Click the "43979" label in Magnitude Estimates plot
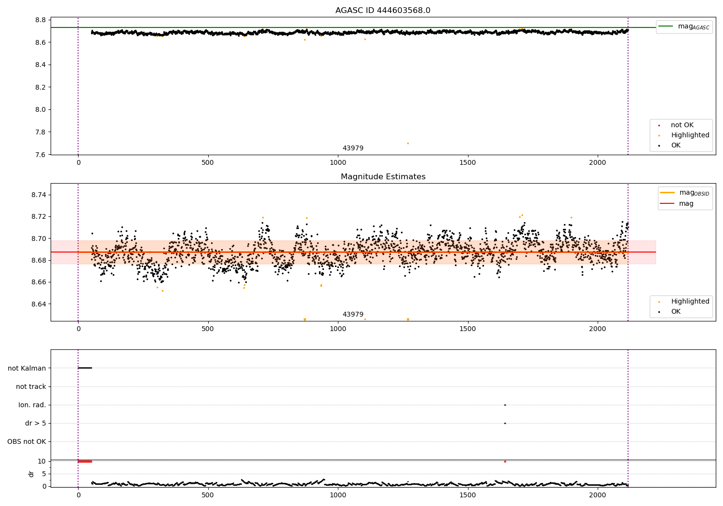Screen dimensions: 723x506 [353, 315]
